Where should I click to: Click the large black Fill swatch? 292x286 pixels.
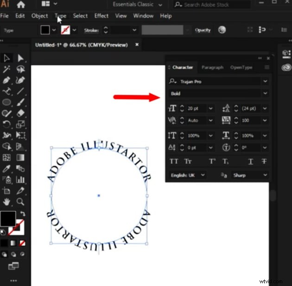(x=8, y=219)
